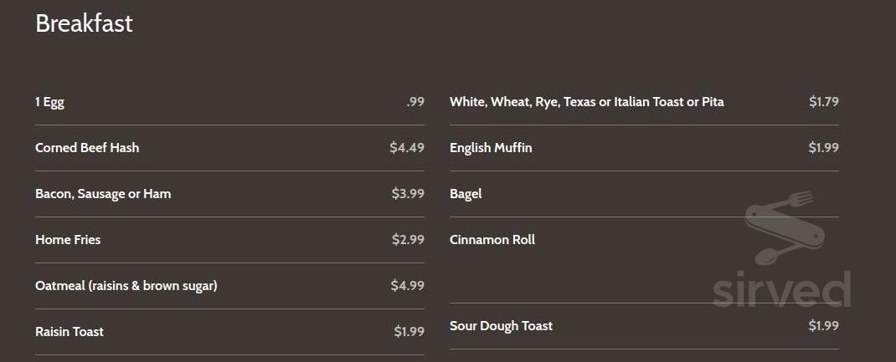Select the 1 Egg menu item
This screenshot has height=362, width=896.
(49, 102)
